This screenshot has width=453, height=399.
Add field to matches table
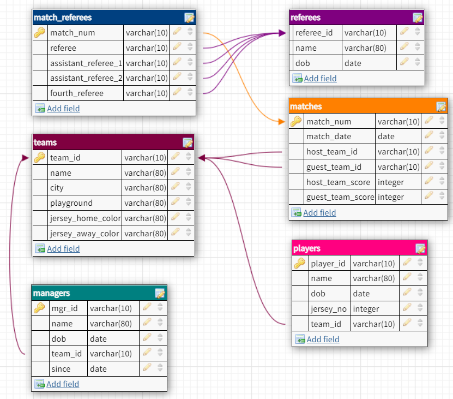[x=319, y=213]
